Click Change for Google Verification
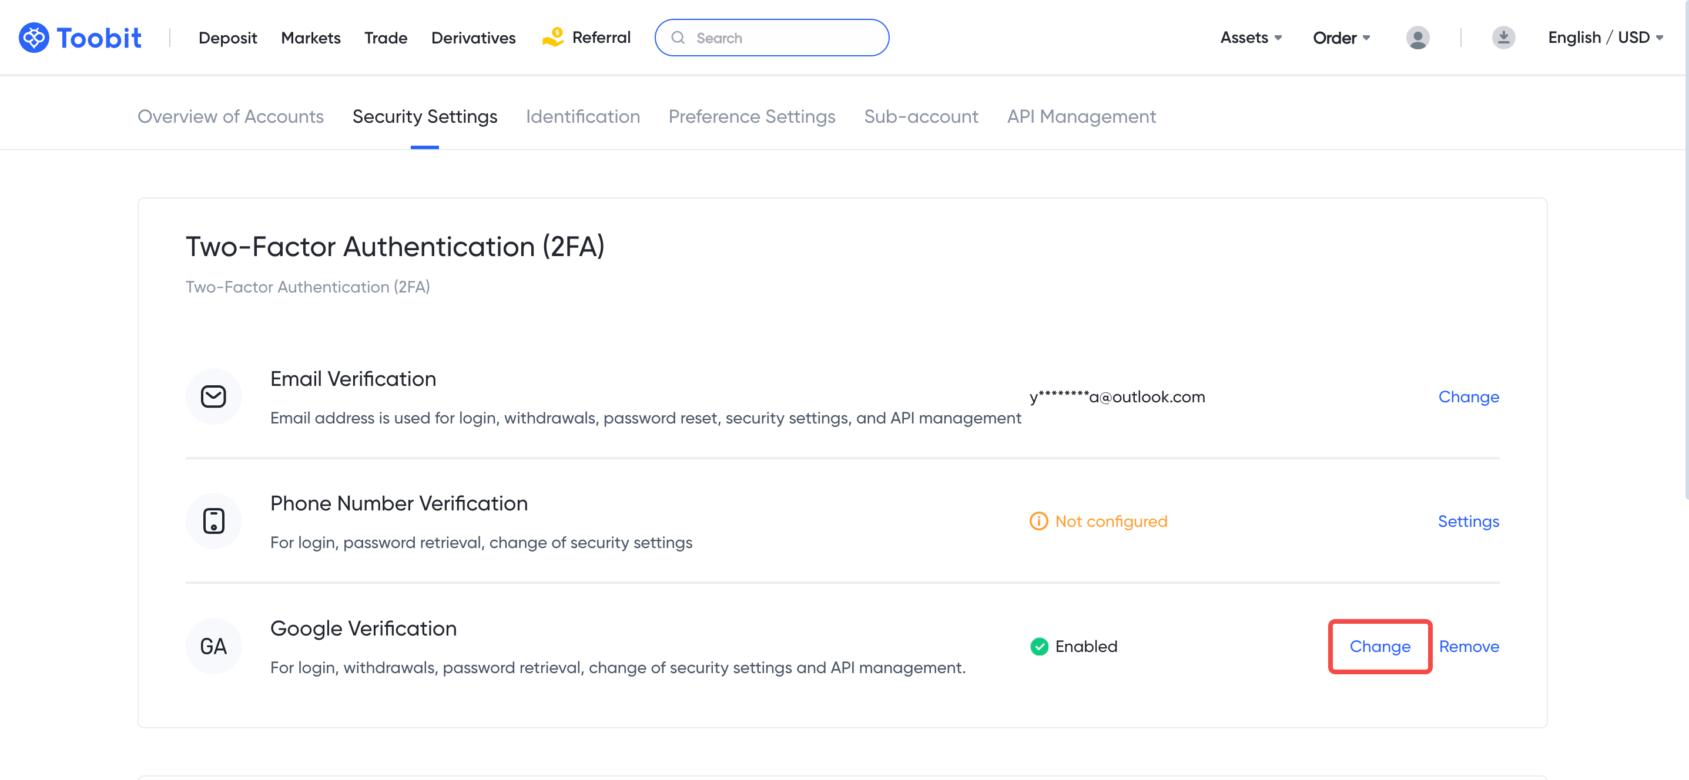 pyautogui.click(x=1380, y=647)
